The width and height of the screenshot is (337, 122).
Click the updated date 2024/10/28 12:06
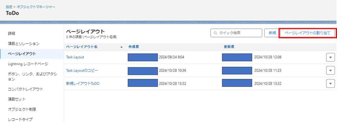point(268,57)
